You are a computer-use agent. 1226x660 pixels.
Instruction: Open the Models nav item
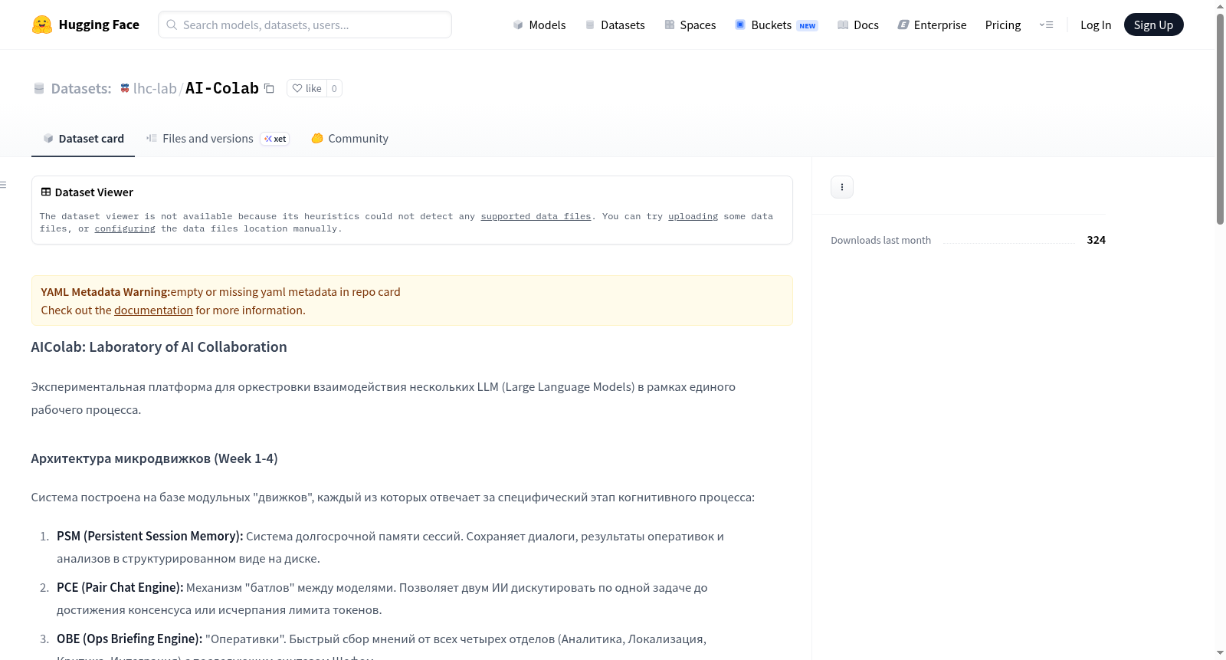pos(539,25)
